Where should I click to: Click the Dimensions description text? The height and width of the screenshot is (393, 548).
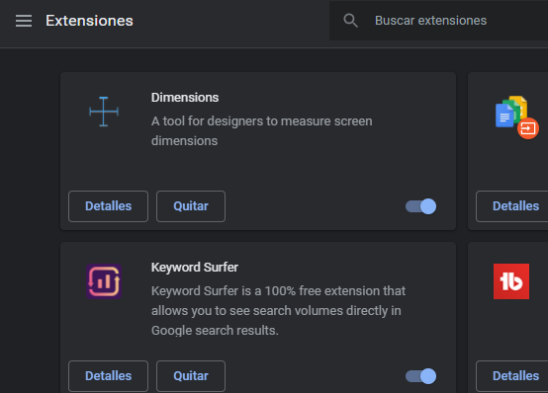(262, 131)
